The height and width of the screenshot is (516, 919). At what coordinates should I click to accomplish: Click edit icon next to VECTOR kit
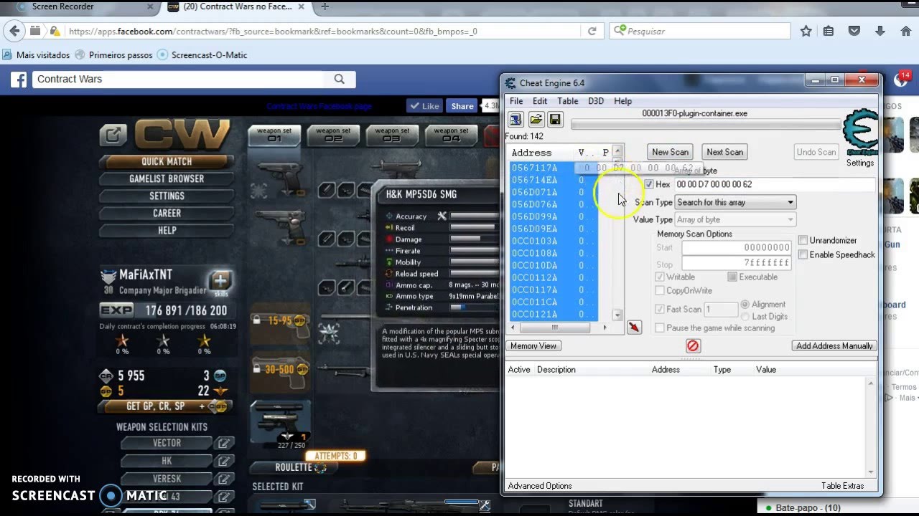(x=225, y=444)
